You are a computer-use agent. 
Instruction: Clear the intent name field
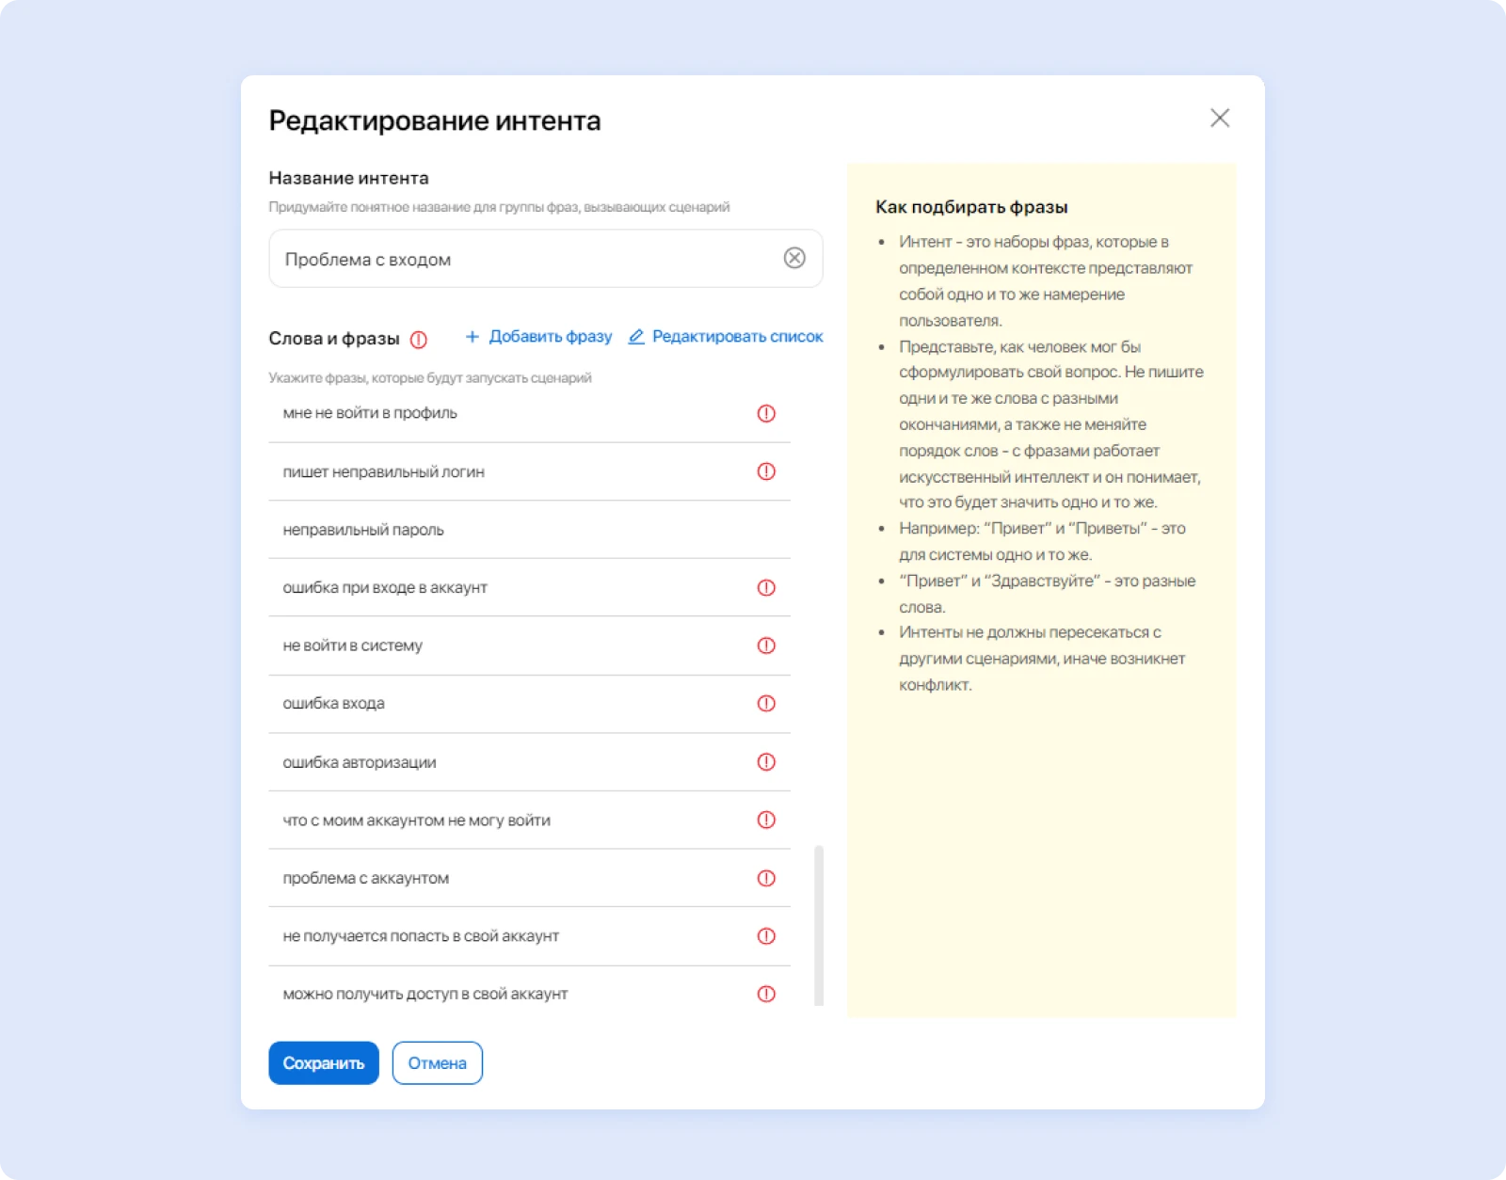tap(794, 258)
